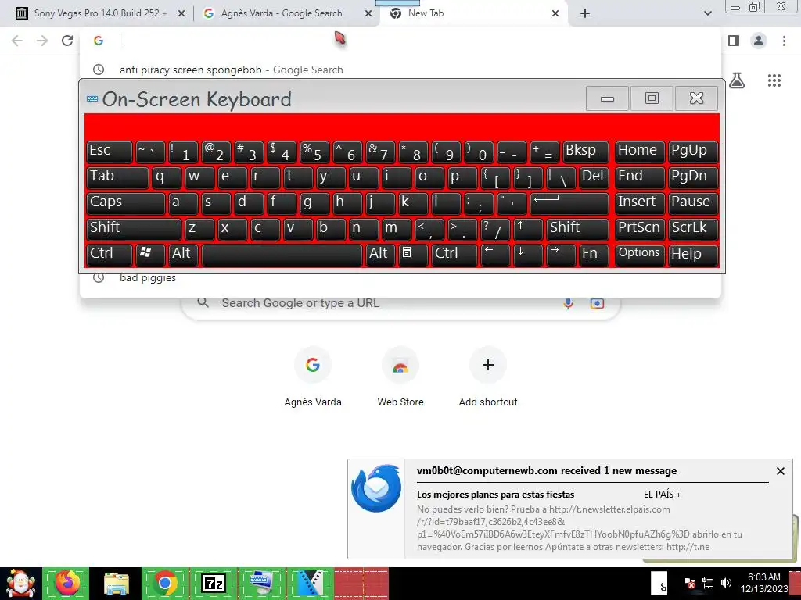
Task: Open keyboard Options button
Action: [640, 255]
